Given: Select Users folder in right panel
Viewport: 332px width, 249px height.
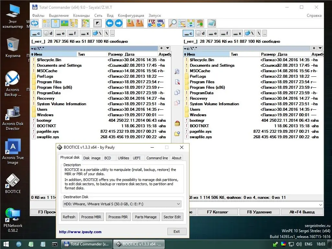Looking at the screenshot, I should (x=253, y=109).
